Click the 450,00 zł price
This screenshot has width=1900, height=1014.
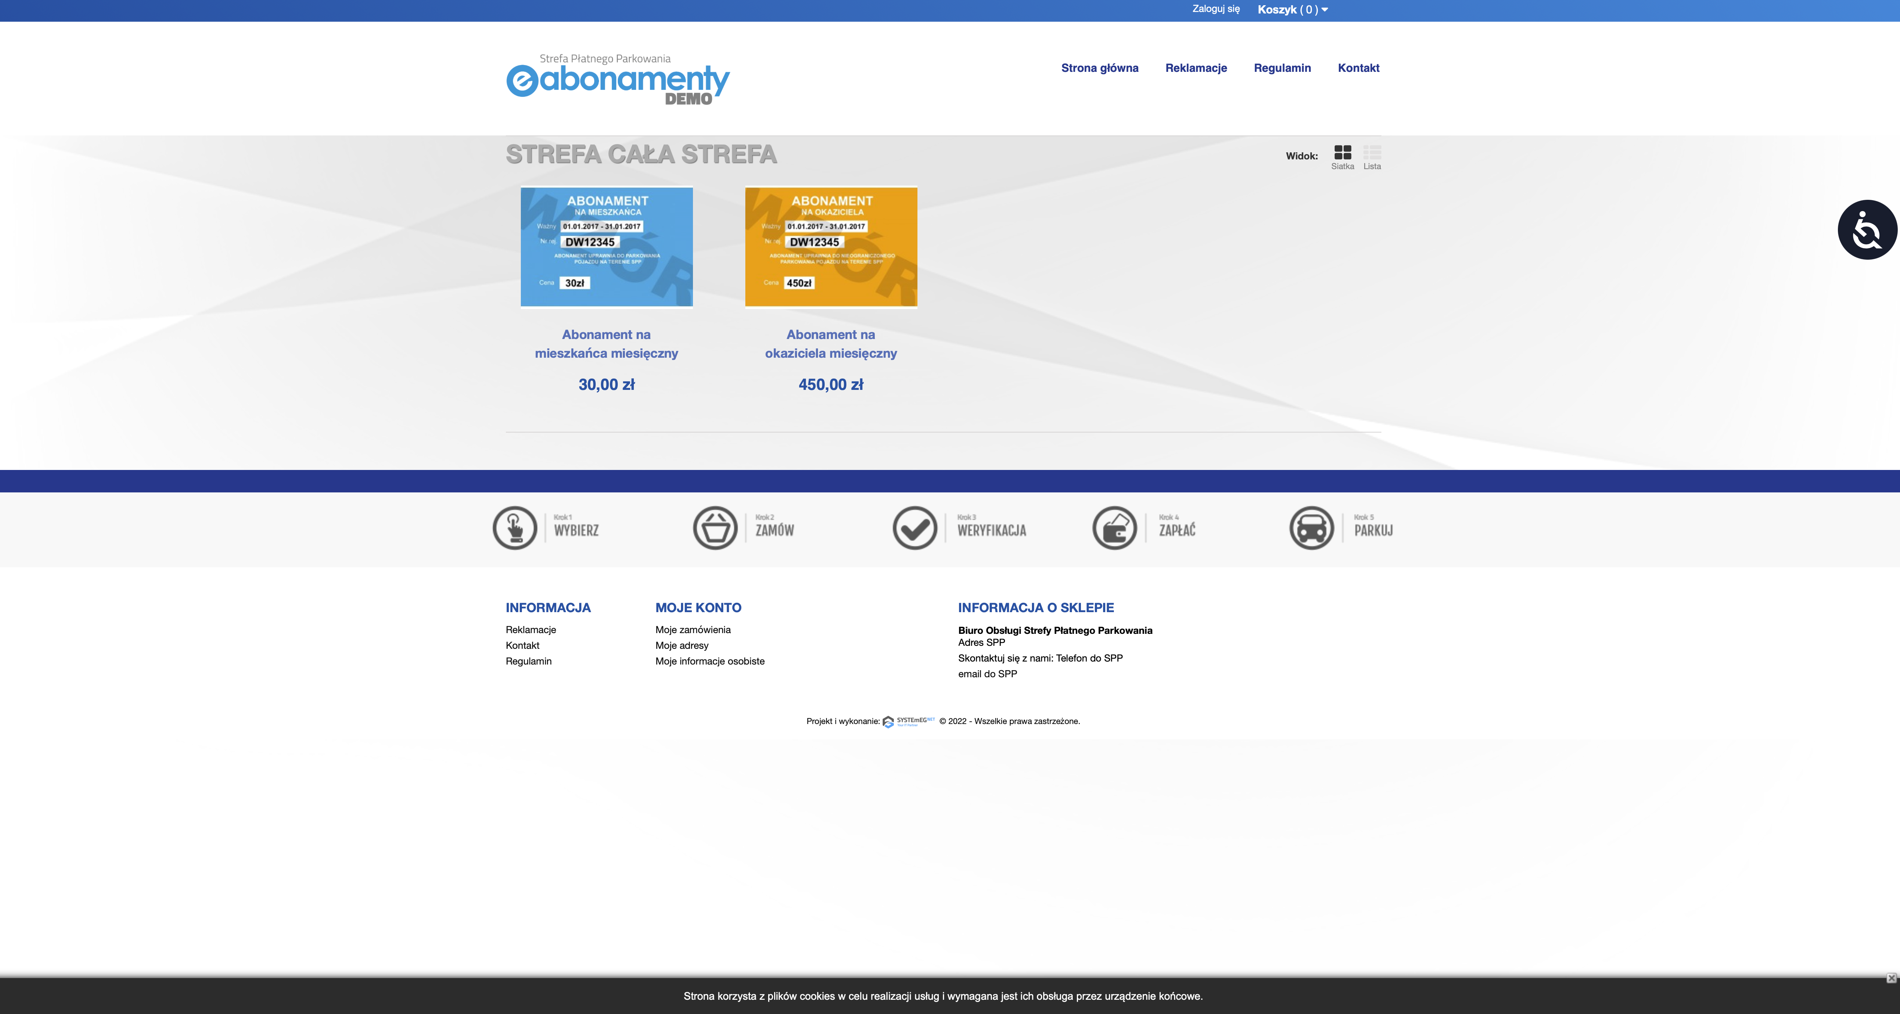pyautogui.click(x=831, y=384)
